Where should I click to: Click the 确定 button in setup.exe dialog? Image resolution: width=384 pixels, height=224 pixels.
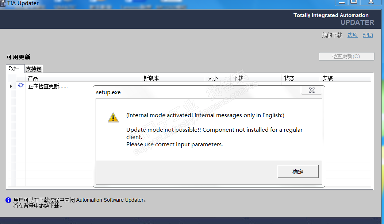click(298, 171)
